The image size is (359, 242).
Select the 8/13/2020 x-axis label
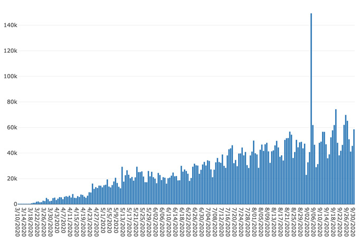point(274,221)
